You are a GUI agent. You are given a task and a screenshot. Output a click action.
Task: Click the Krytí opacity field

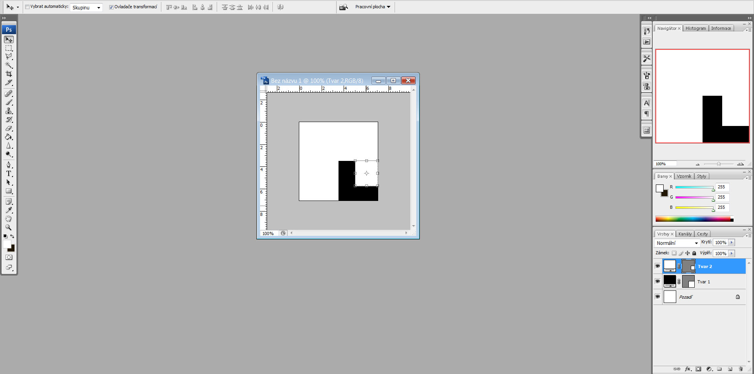pos(720,243)
